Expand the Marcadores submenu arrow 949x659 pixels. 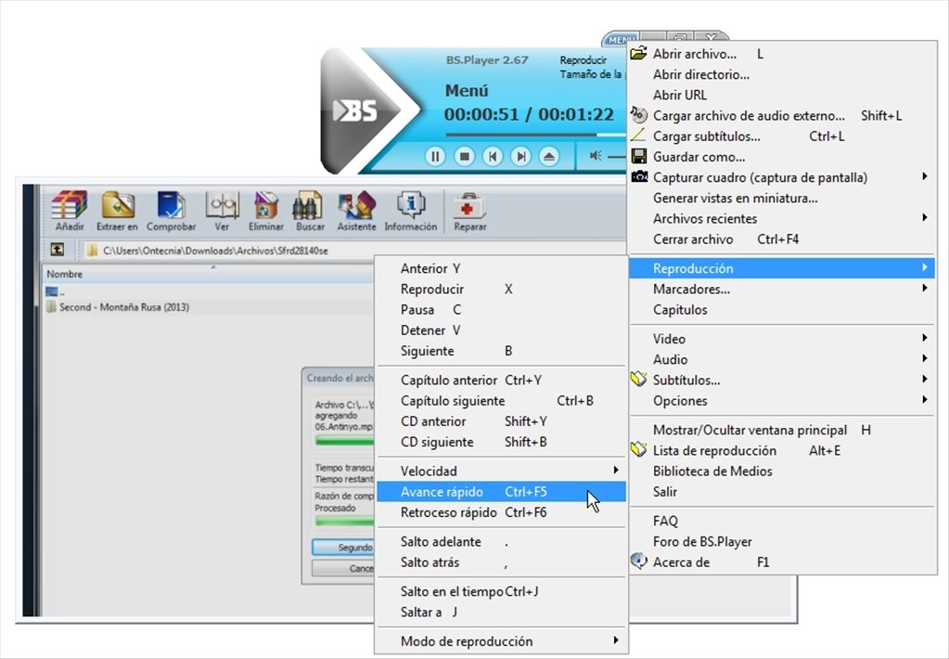click(924, 288)
